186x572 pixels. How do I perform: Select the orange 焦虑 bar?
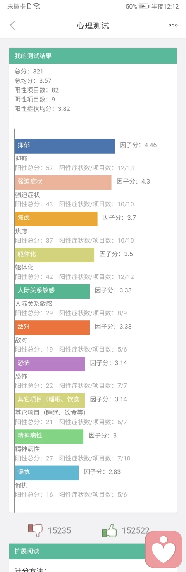click(56, 219)
